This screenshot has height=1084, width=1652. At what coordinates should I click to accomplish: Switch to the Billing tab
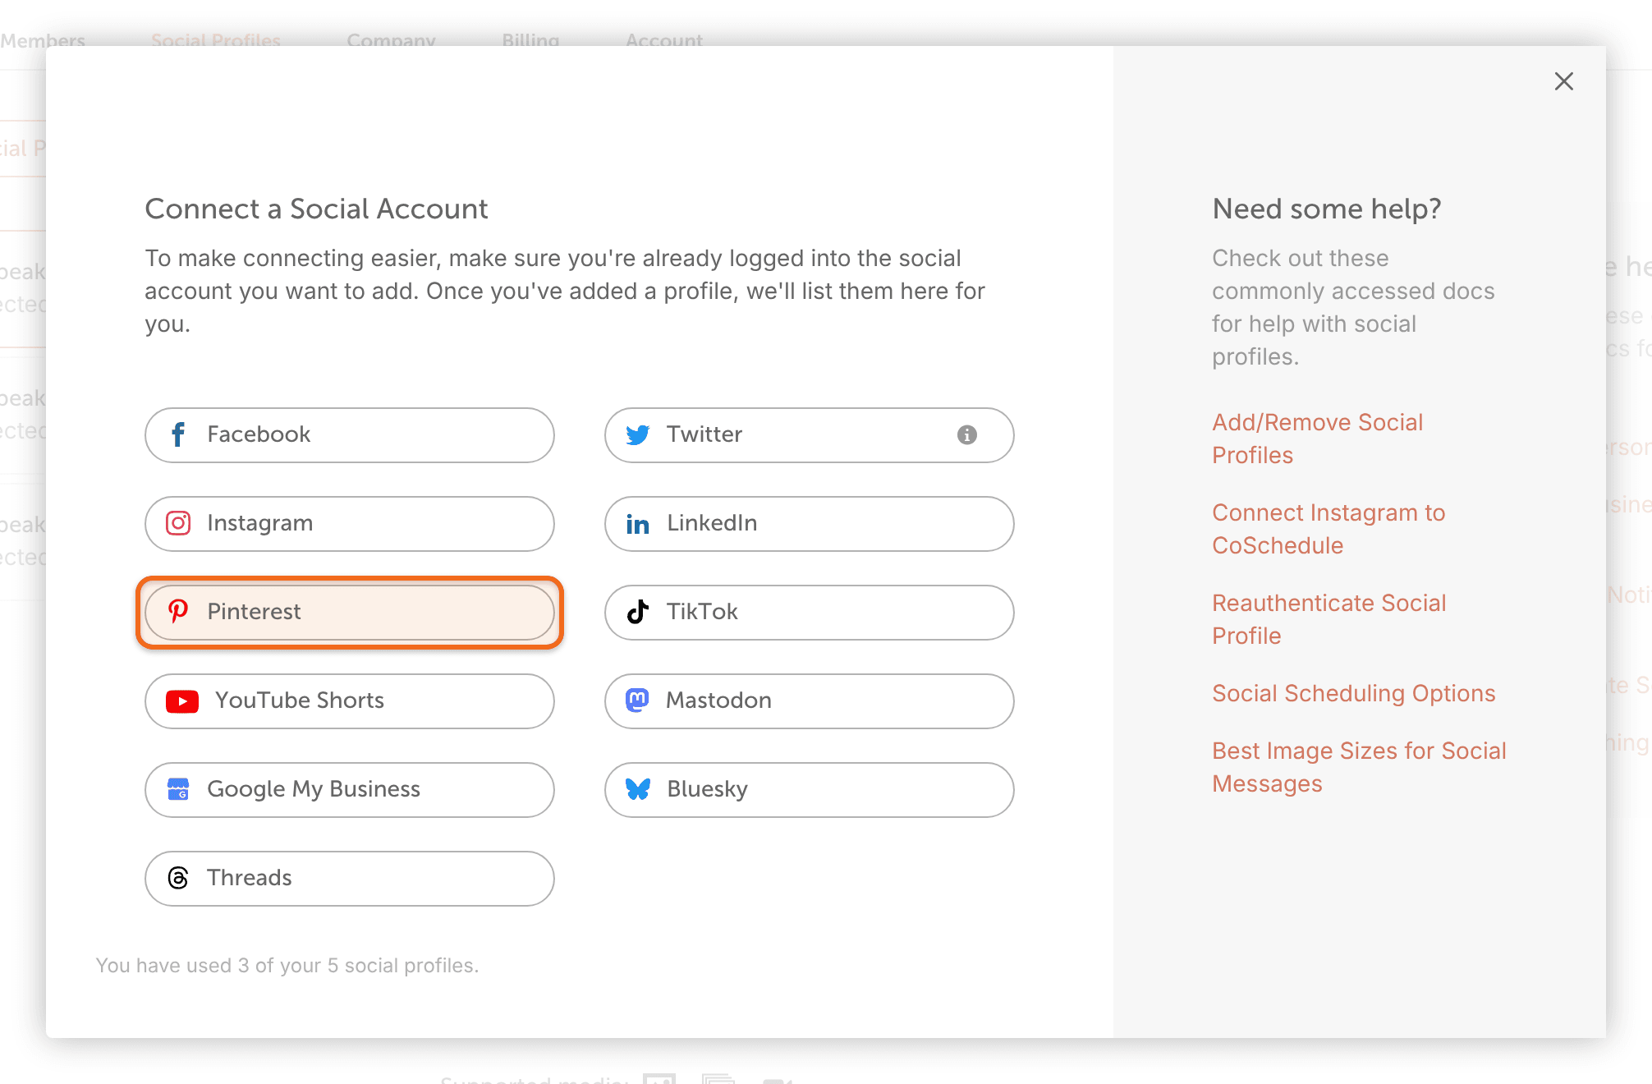530,39
